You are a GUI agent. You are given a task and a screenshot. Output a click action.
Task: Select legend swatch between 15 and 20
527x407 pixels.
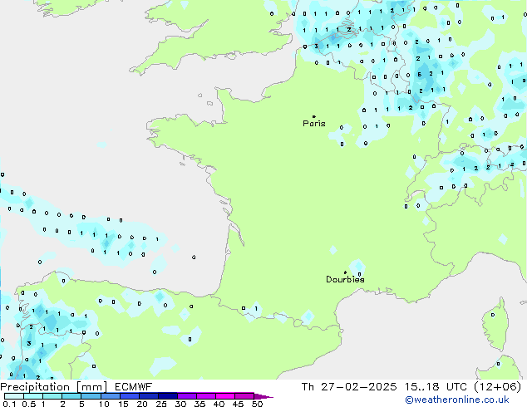point(129,396)
